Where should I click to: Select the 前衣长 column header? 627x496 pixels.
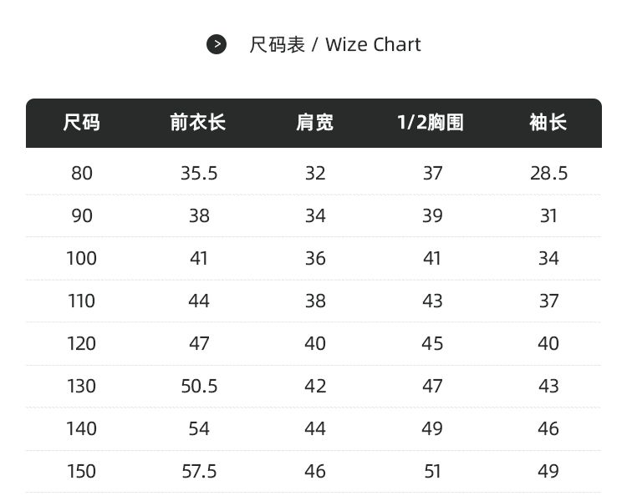tap(198, 122)
